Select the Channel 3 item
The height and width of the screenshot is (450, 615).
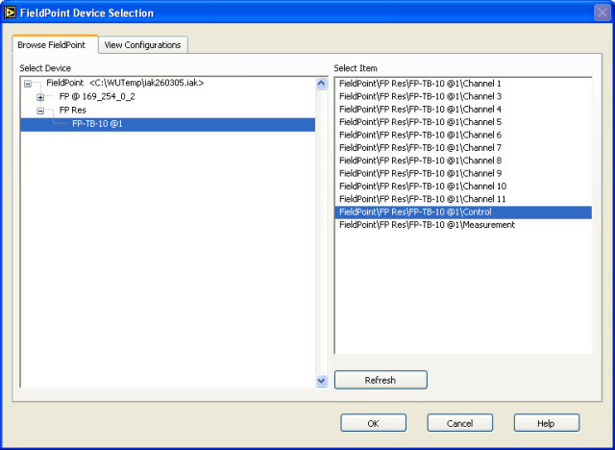(x=463, y=96)
